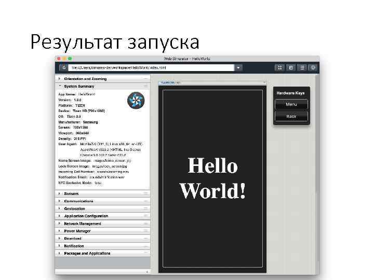Expand the Sensors panel
The image size is (374, 280).
[102, 193]
